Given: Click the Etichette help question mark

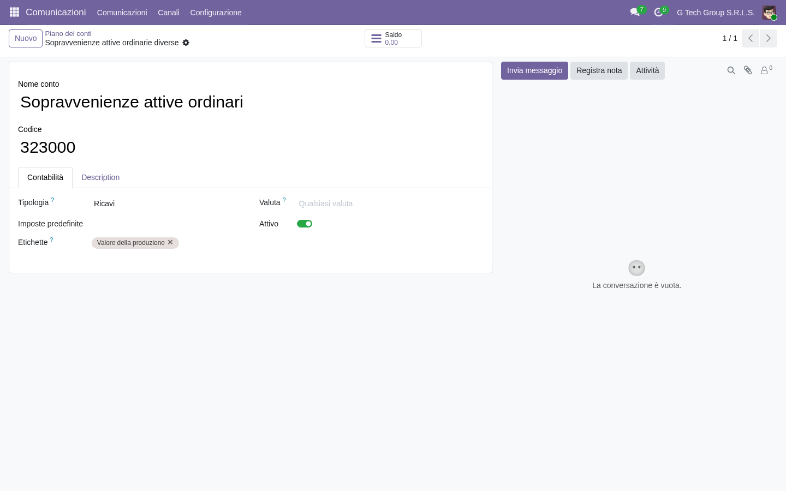Looking at the screenshot, I should (x=52, y=239).
